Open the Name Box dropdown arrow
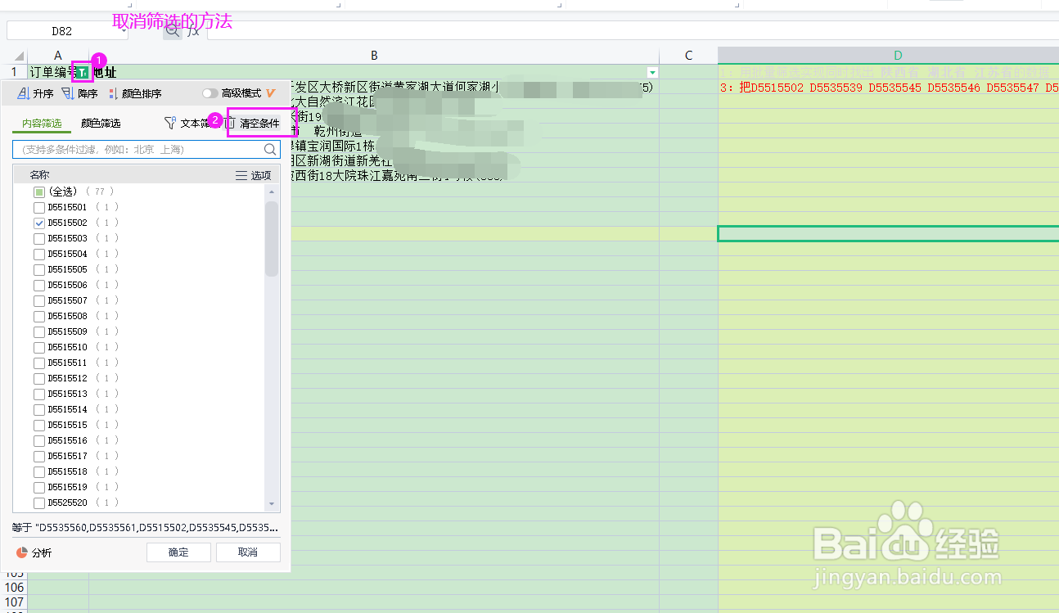1059x613 pixels. click(124, 31)
